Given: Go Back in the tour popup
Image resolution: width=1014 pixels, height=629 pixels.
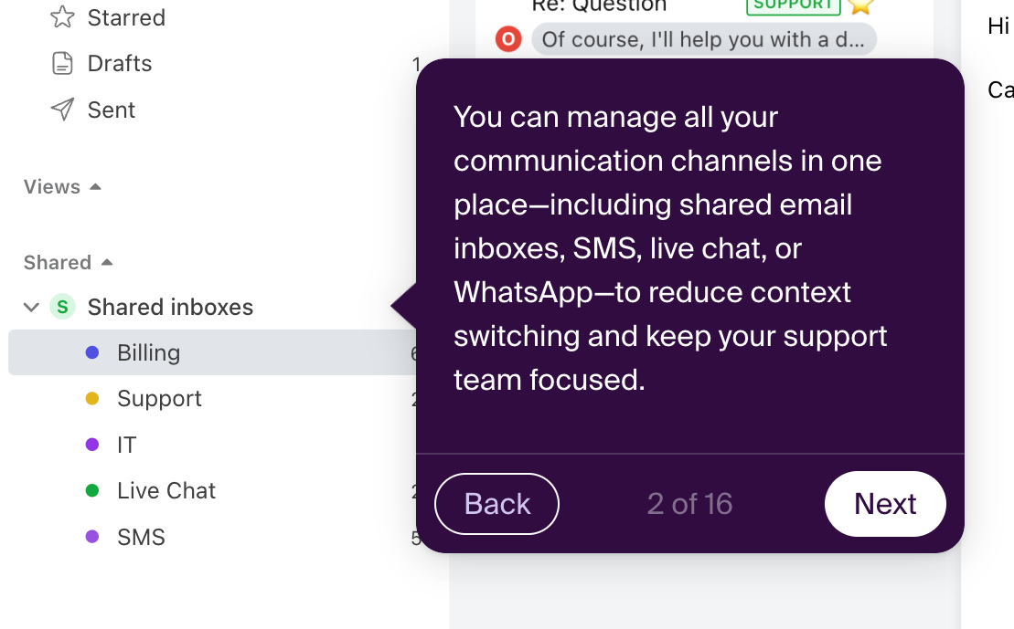Looking at the screenshot, I should tap(496, 504).
